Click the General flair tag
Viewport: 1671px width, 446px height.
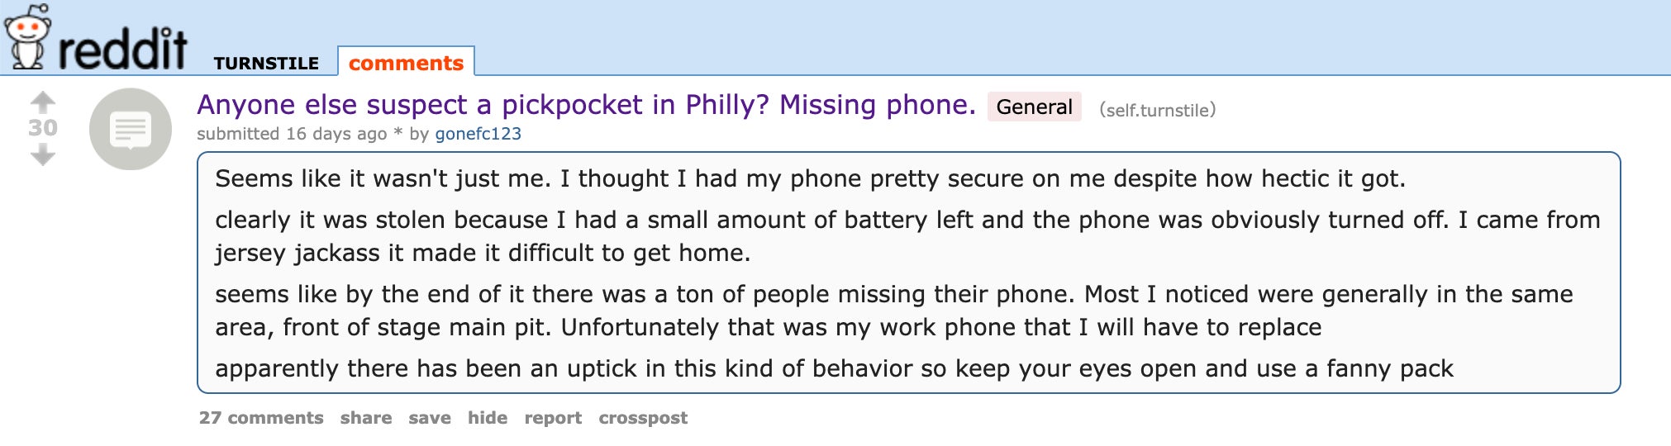click(1034, 107)
